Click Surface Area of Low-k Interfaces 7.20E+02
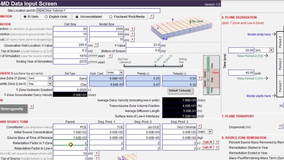 (x=179, y=116)
